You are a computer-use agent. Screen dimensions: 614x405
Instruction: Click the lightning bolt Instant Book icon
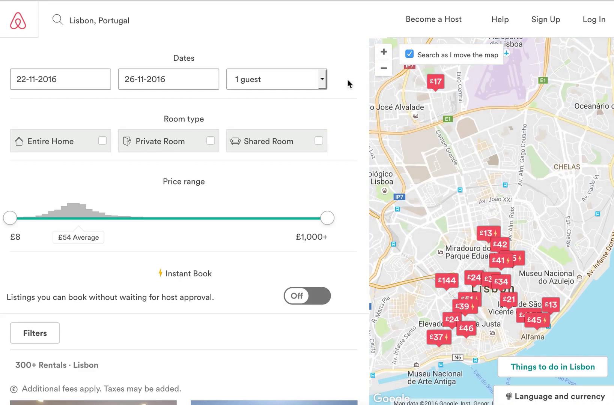click(160, 273)
